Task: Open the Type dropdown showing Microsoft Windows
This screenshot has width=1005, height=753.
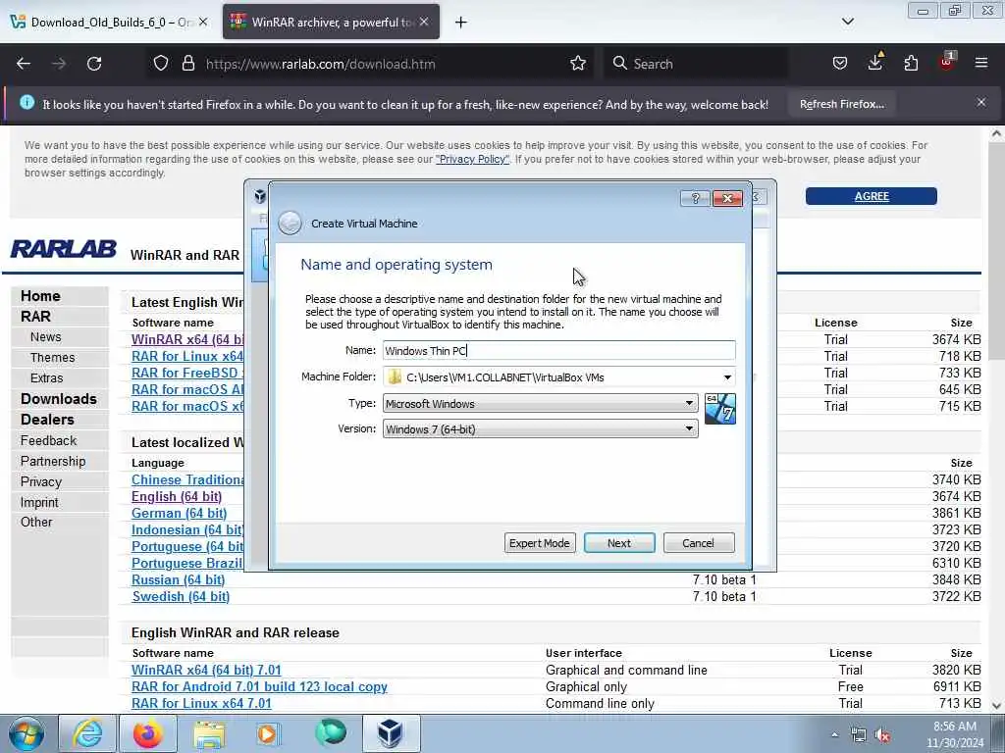Action: click(x=541, y=403)
